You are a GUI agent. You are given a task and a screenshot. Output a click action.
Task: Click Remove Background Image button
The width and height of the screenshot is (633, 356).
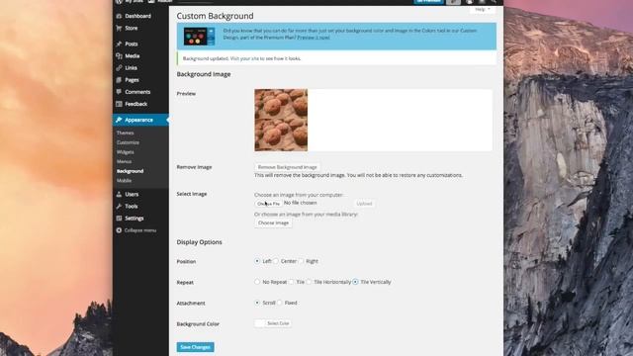287,167
